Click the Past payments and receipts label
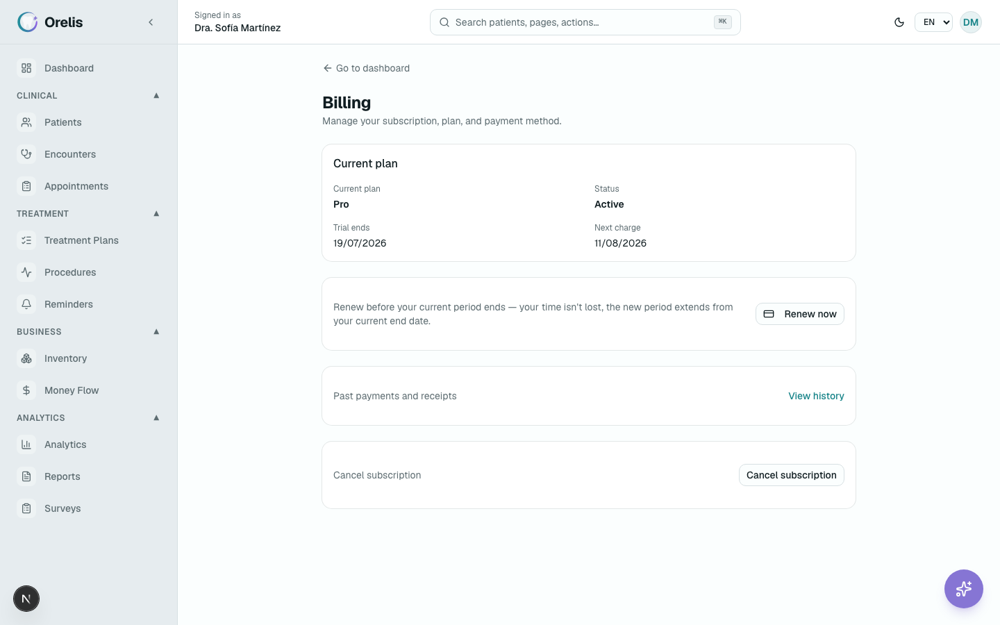The image size is (1000, 625). pos(395,396)
